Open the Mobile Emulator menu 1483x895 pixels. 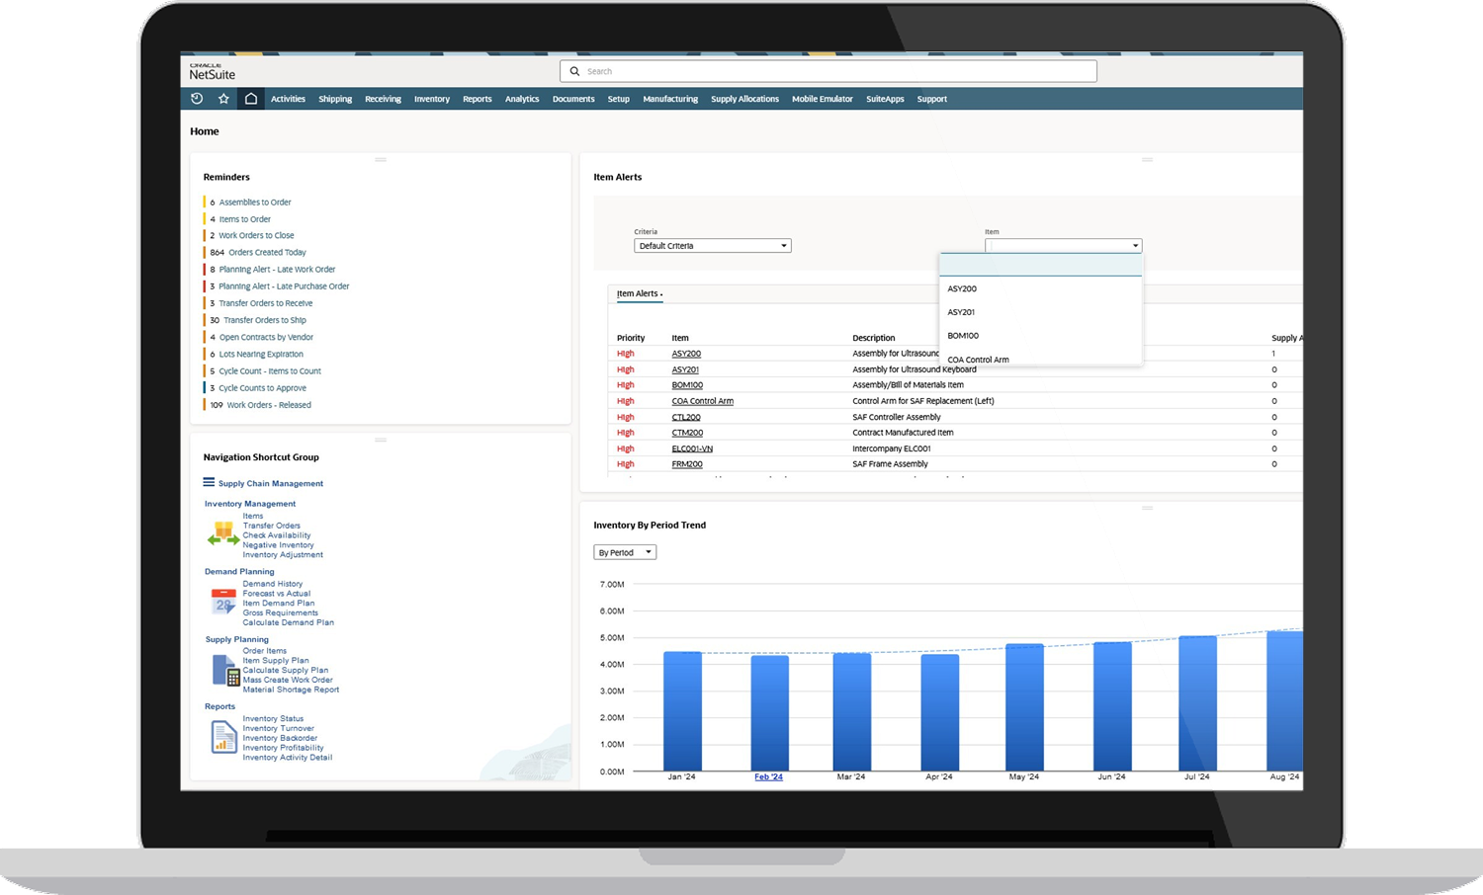(823, 99)
